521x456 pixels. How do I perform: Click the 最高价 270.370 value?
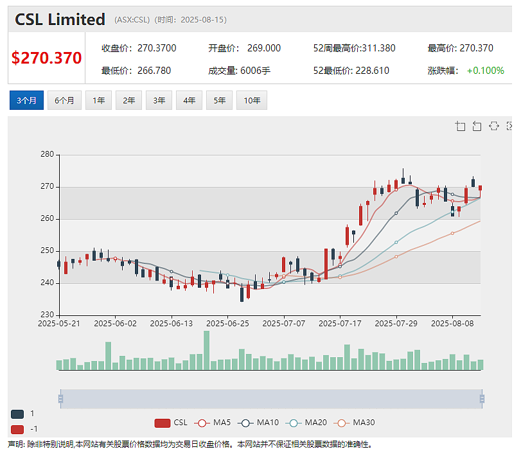[477, 48]
